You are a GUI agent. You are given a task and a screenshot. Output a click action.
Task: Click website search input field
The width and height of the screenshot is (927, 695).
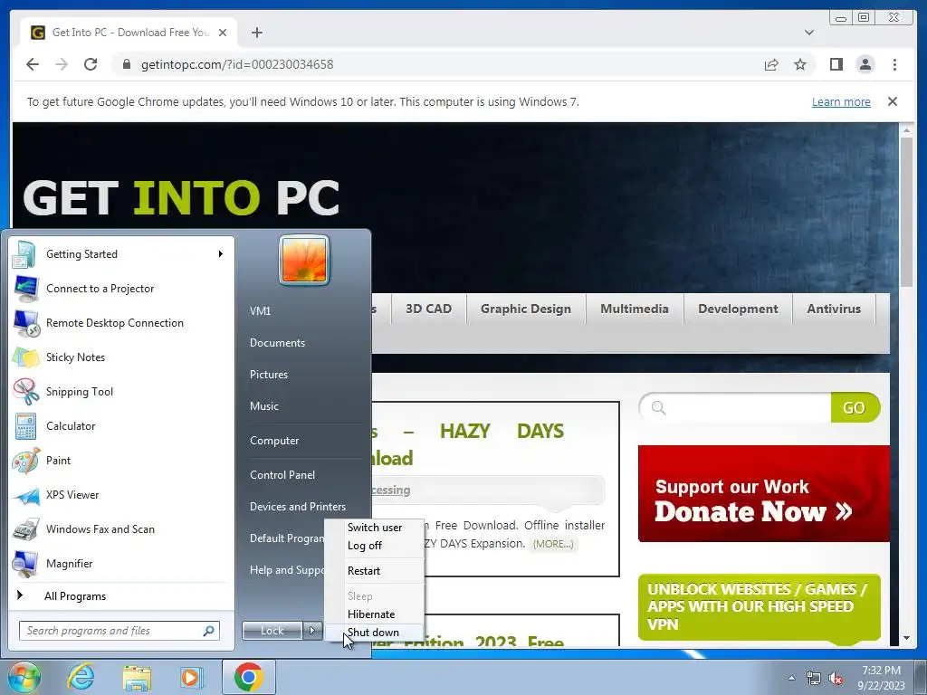pos(735,407)
